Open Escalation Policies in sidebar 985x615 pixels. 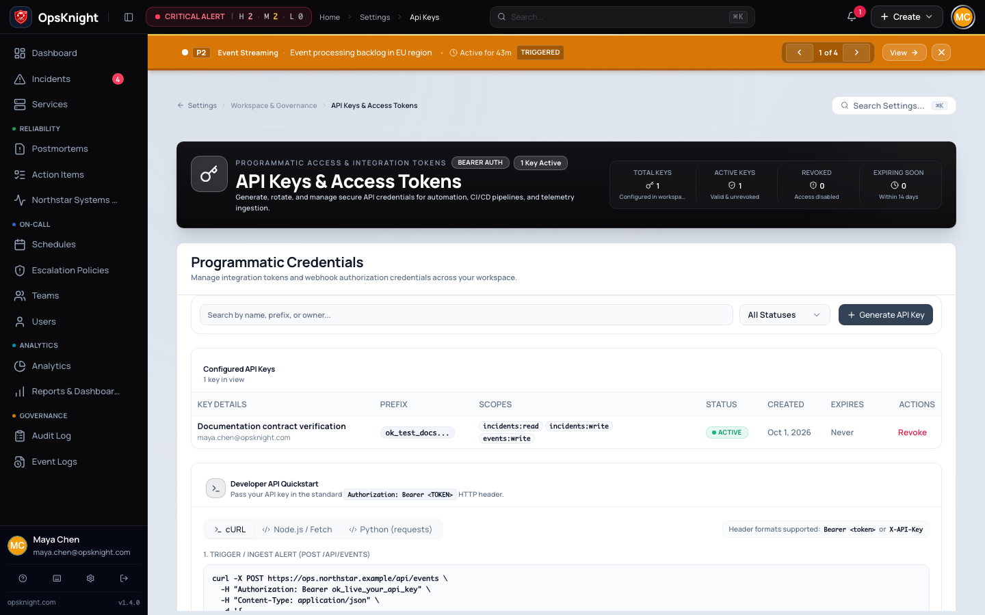pos(74,271)
